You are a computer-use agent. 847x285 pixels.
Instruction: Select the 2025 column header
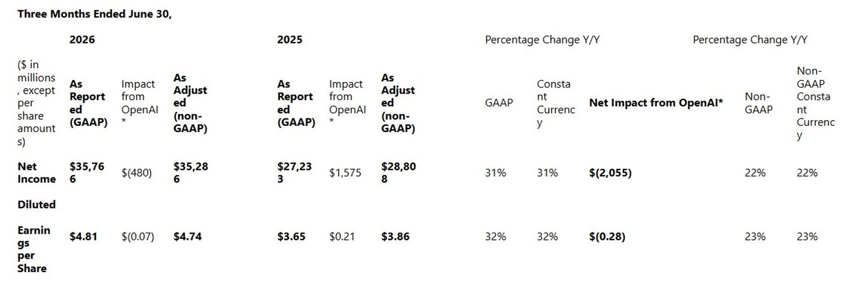(290, 40)
